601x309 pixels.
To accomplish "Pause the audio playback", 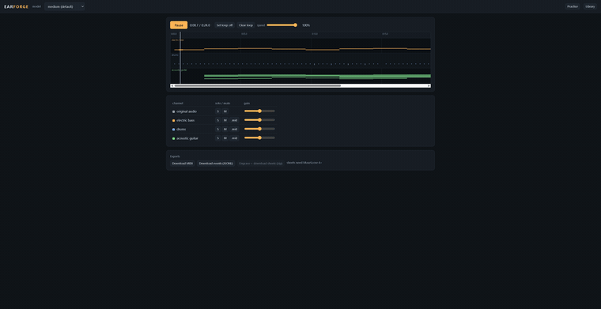I will click(179, 25).
